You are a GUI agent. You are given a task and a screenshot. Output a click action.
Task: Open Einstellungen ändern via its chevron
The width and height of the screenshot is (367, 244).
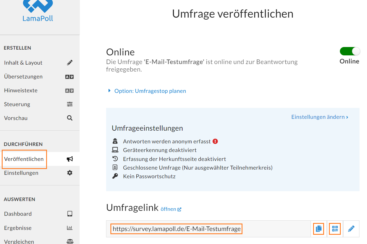pyautogui.click(x=347, y=117)
